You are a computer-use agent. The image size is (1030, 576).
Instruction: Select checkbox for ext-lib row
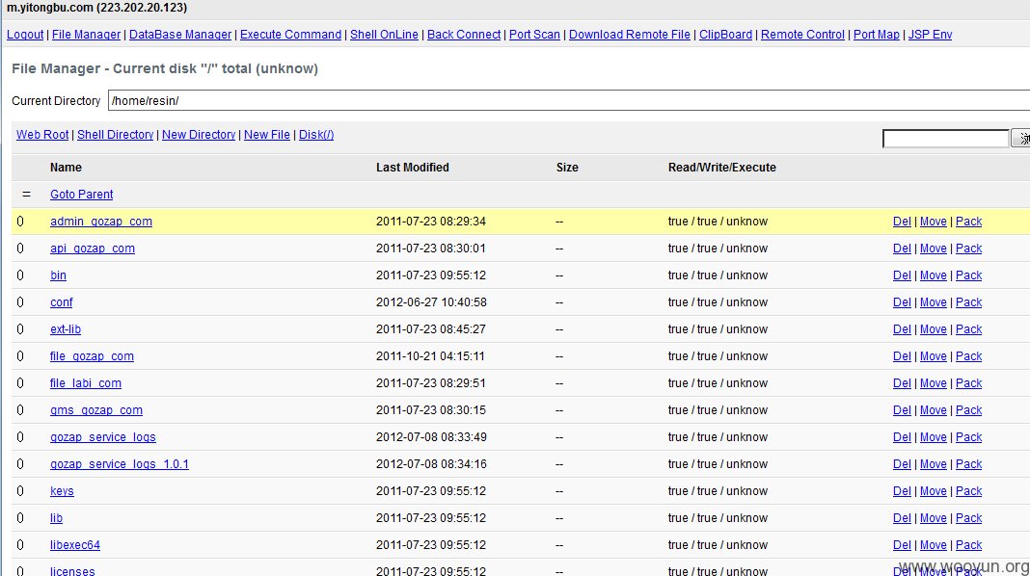coord(19,328)
